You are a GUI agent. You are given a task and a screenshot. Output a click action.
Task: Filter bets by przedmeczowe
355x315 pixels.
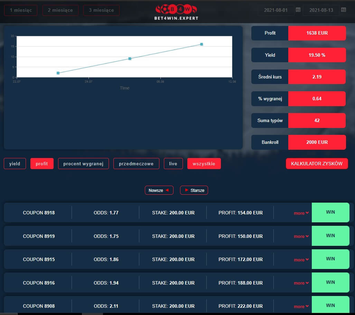(x=136, y=164)
